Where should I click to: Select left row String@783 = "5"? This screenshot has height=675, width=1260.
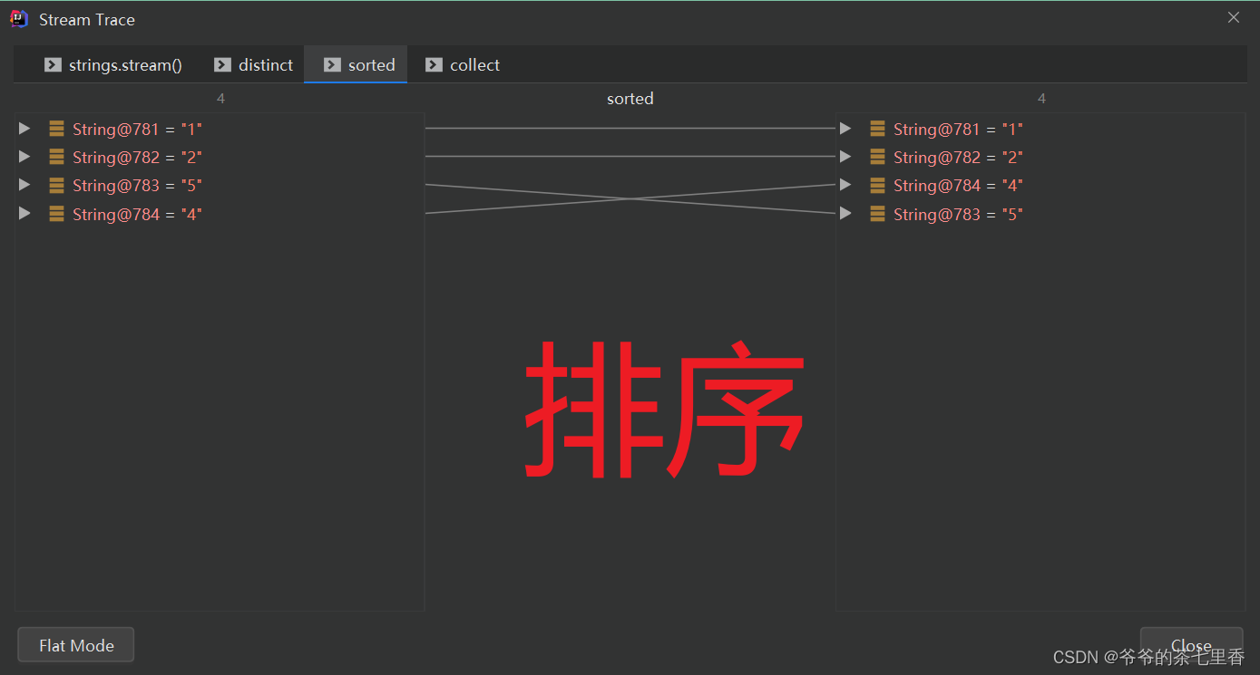220,185
